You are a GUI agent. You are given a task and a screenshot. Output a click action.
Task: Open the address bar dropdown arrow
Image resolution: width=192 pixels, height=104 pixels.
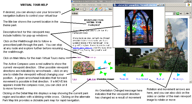[x=174, y=13]
